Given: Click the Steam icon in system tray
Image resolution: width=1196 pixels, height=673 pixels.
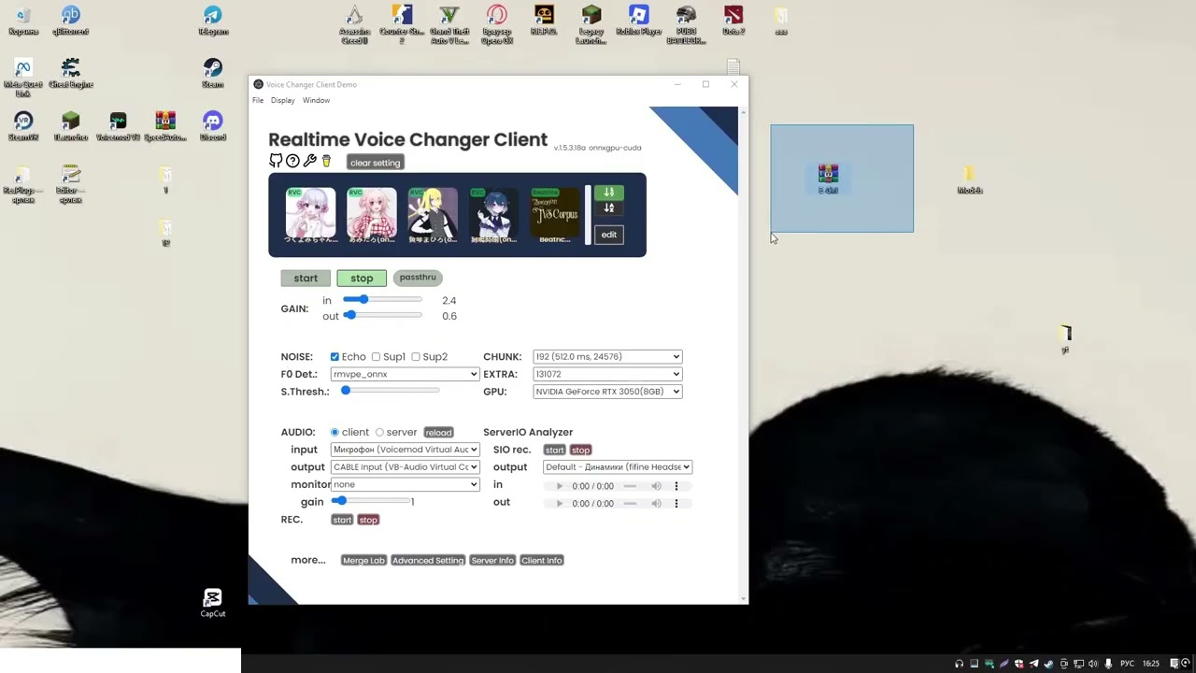Looking at the screenshot, I should (x=1048, y=664).
